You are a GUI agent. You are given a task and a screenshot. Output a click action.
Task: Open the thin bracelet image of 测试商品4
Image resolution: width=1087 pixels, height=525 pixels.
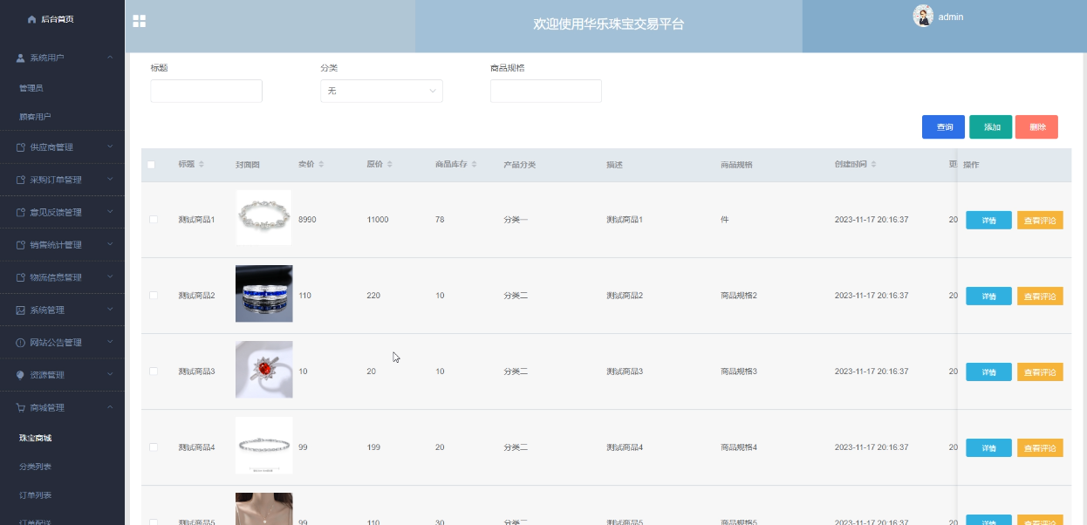263,446
